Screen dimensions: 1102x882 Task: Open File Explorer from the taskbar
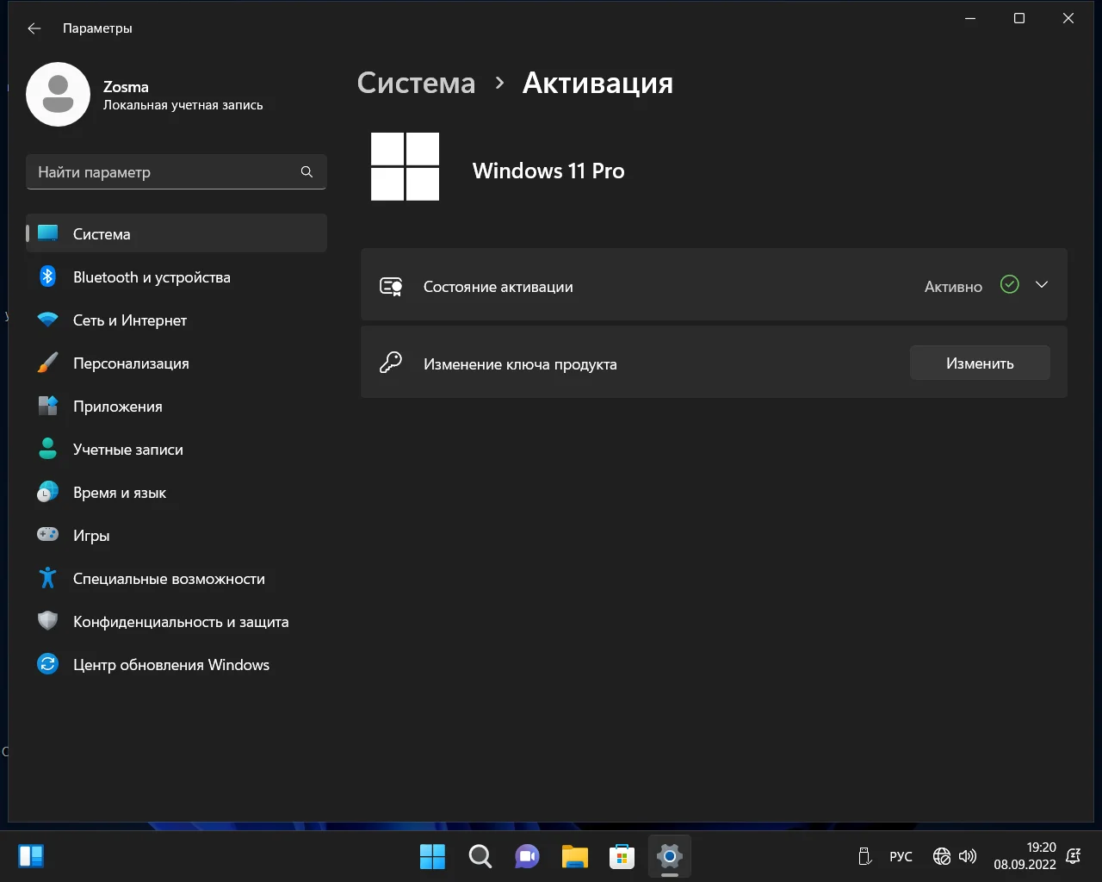[x=574, y=856]
